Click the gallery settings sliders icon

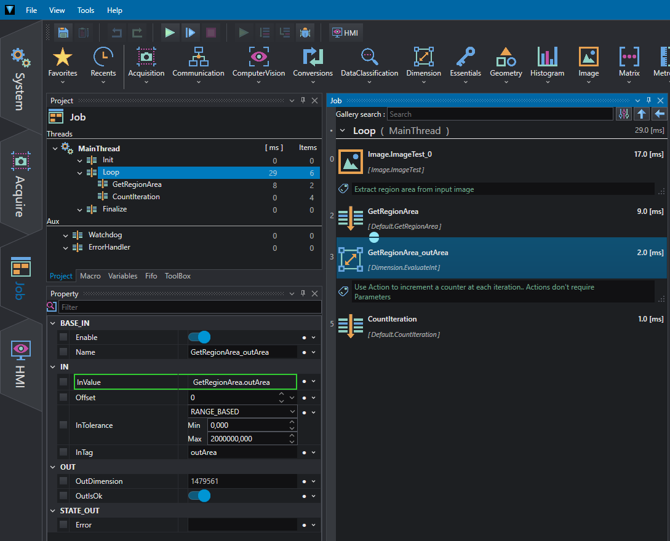pos(624,114)
